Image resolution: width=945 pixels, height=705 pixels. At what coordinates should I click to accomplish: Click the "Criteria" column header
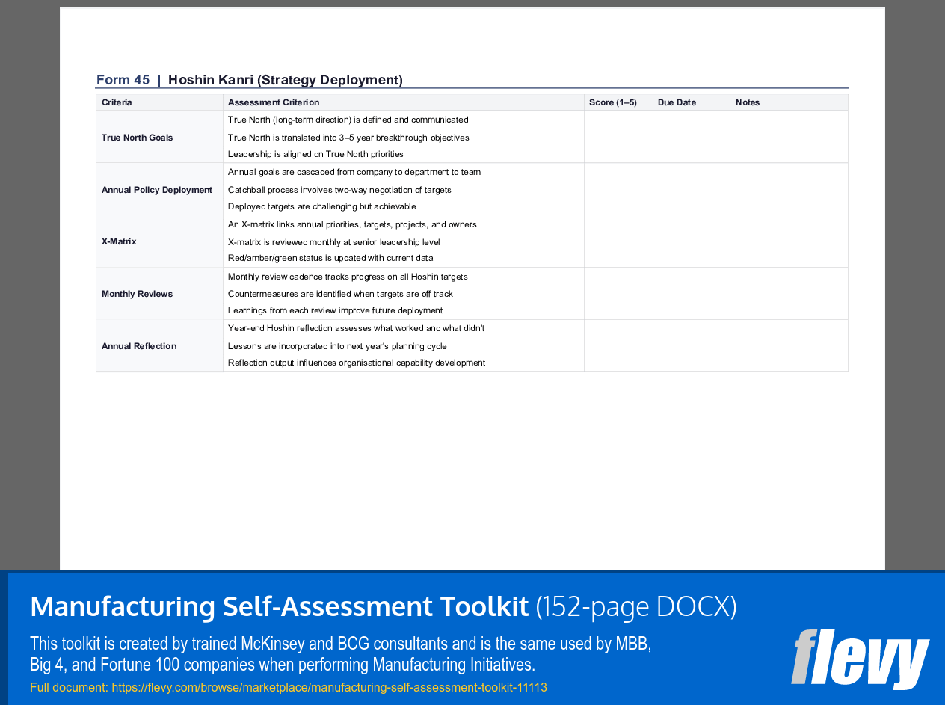(115, 102)
